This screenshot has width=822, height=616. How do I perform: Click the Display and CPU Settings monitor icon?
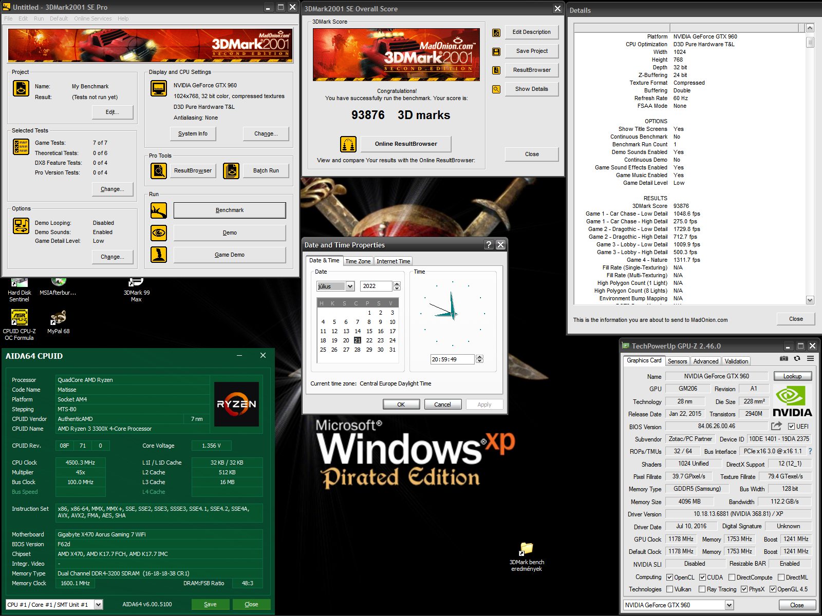(159, 88)
